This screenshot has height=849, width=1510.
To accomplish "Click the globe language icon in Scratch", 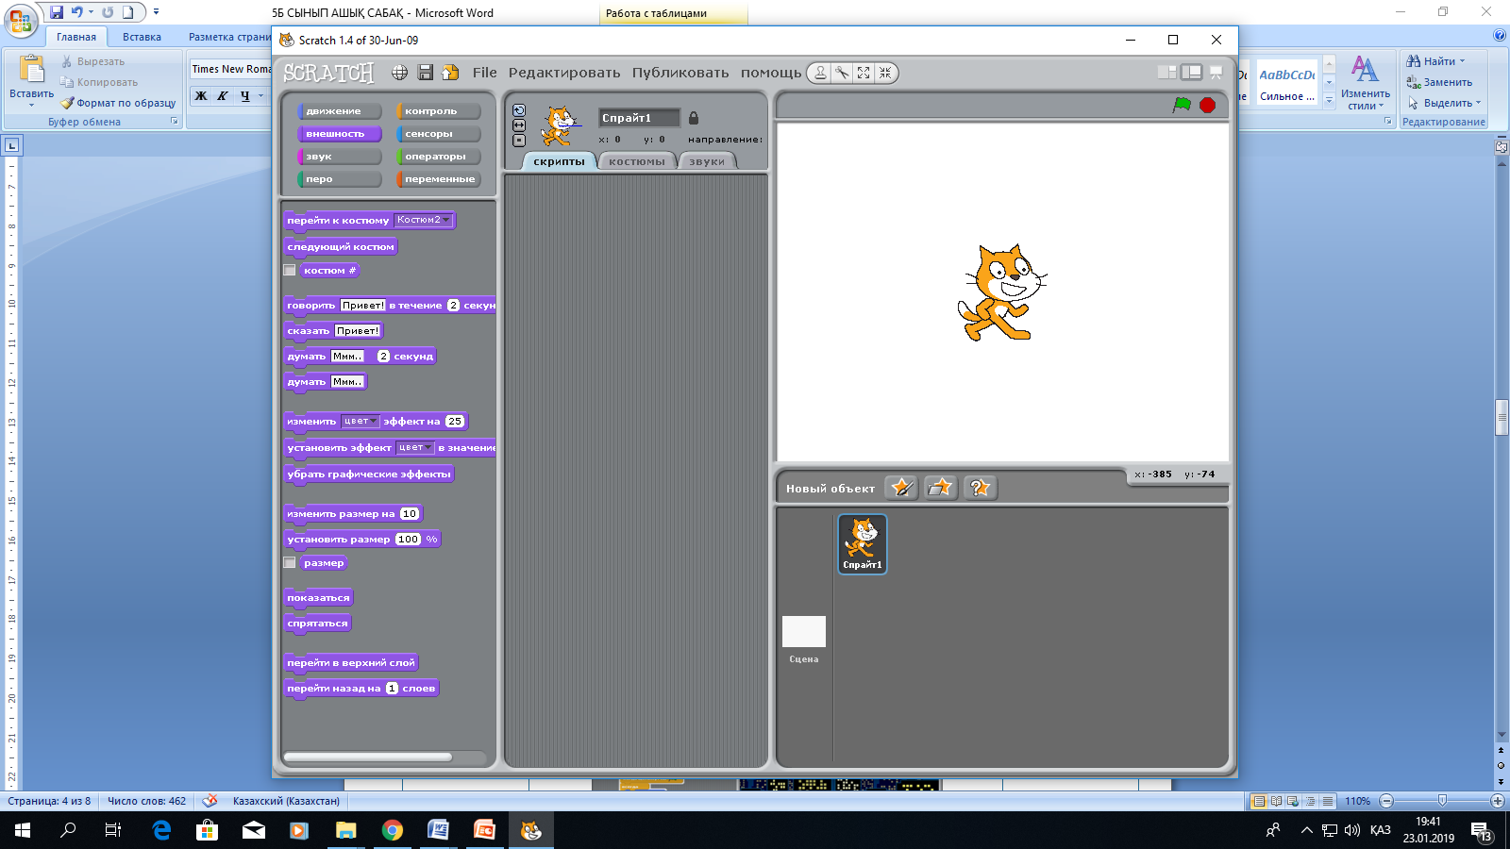I will tap(400, 73).
